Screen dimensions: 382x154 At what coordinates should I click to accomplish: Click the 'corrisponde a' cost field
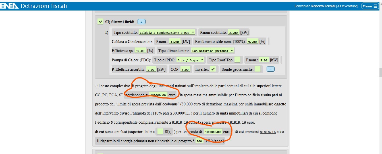pos(158,95)
